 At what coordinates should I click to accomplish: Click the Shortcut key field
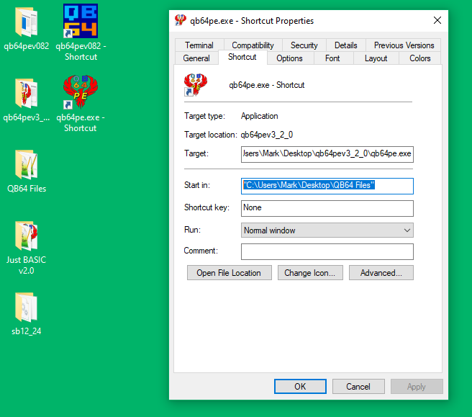point(327,208)
